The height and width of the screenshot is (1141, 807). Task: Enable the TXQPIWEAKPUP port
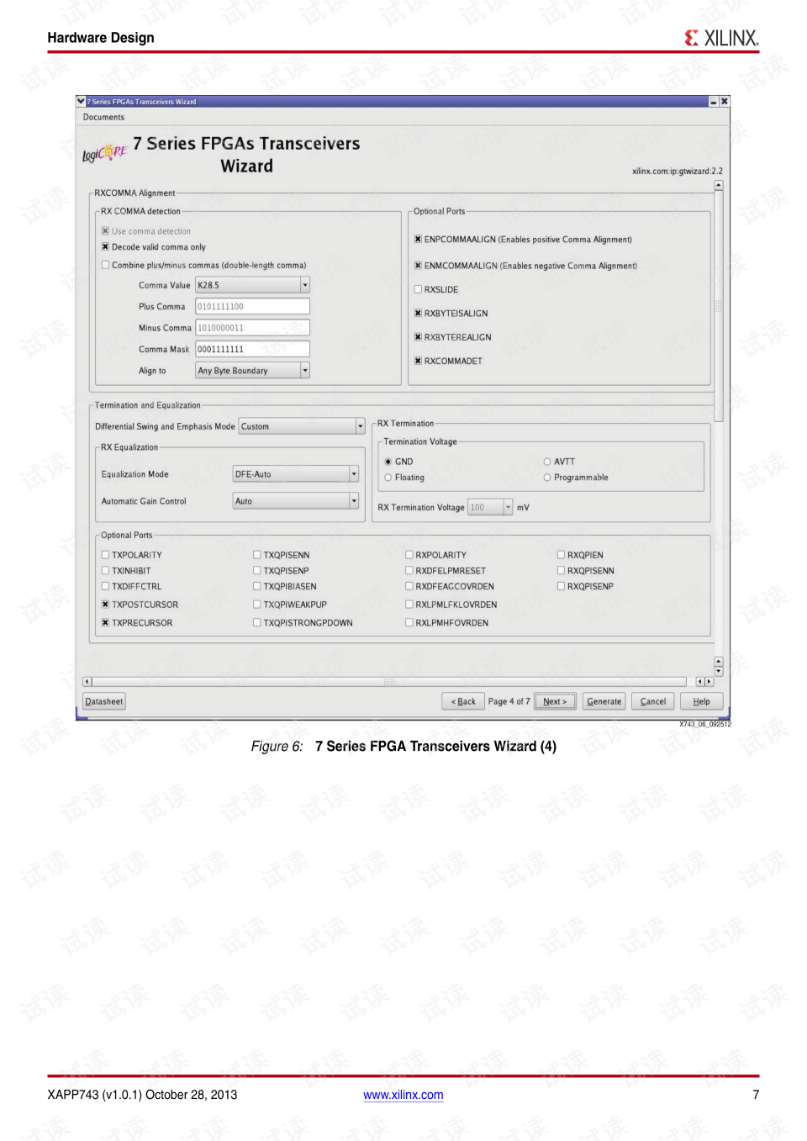[x=257, y=605]
